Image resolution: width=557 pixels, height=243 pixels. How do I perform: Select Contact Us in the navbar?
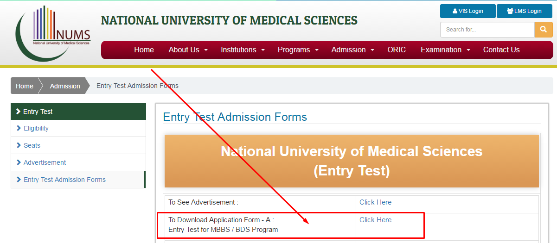501,50
